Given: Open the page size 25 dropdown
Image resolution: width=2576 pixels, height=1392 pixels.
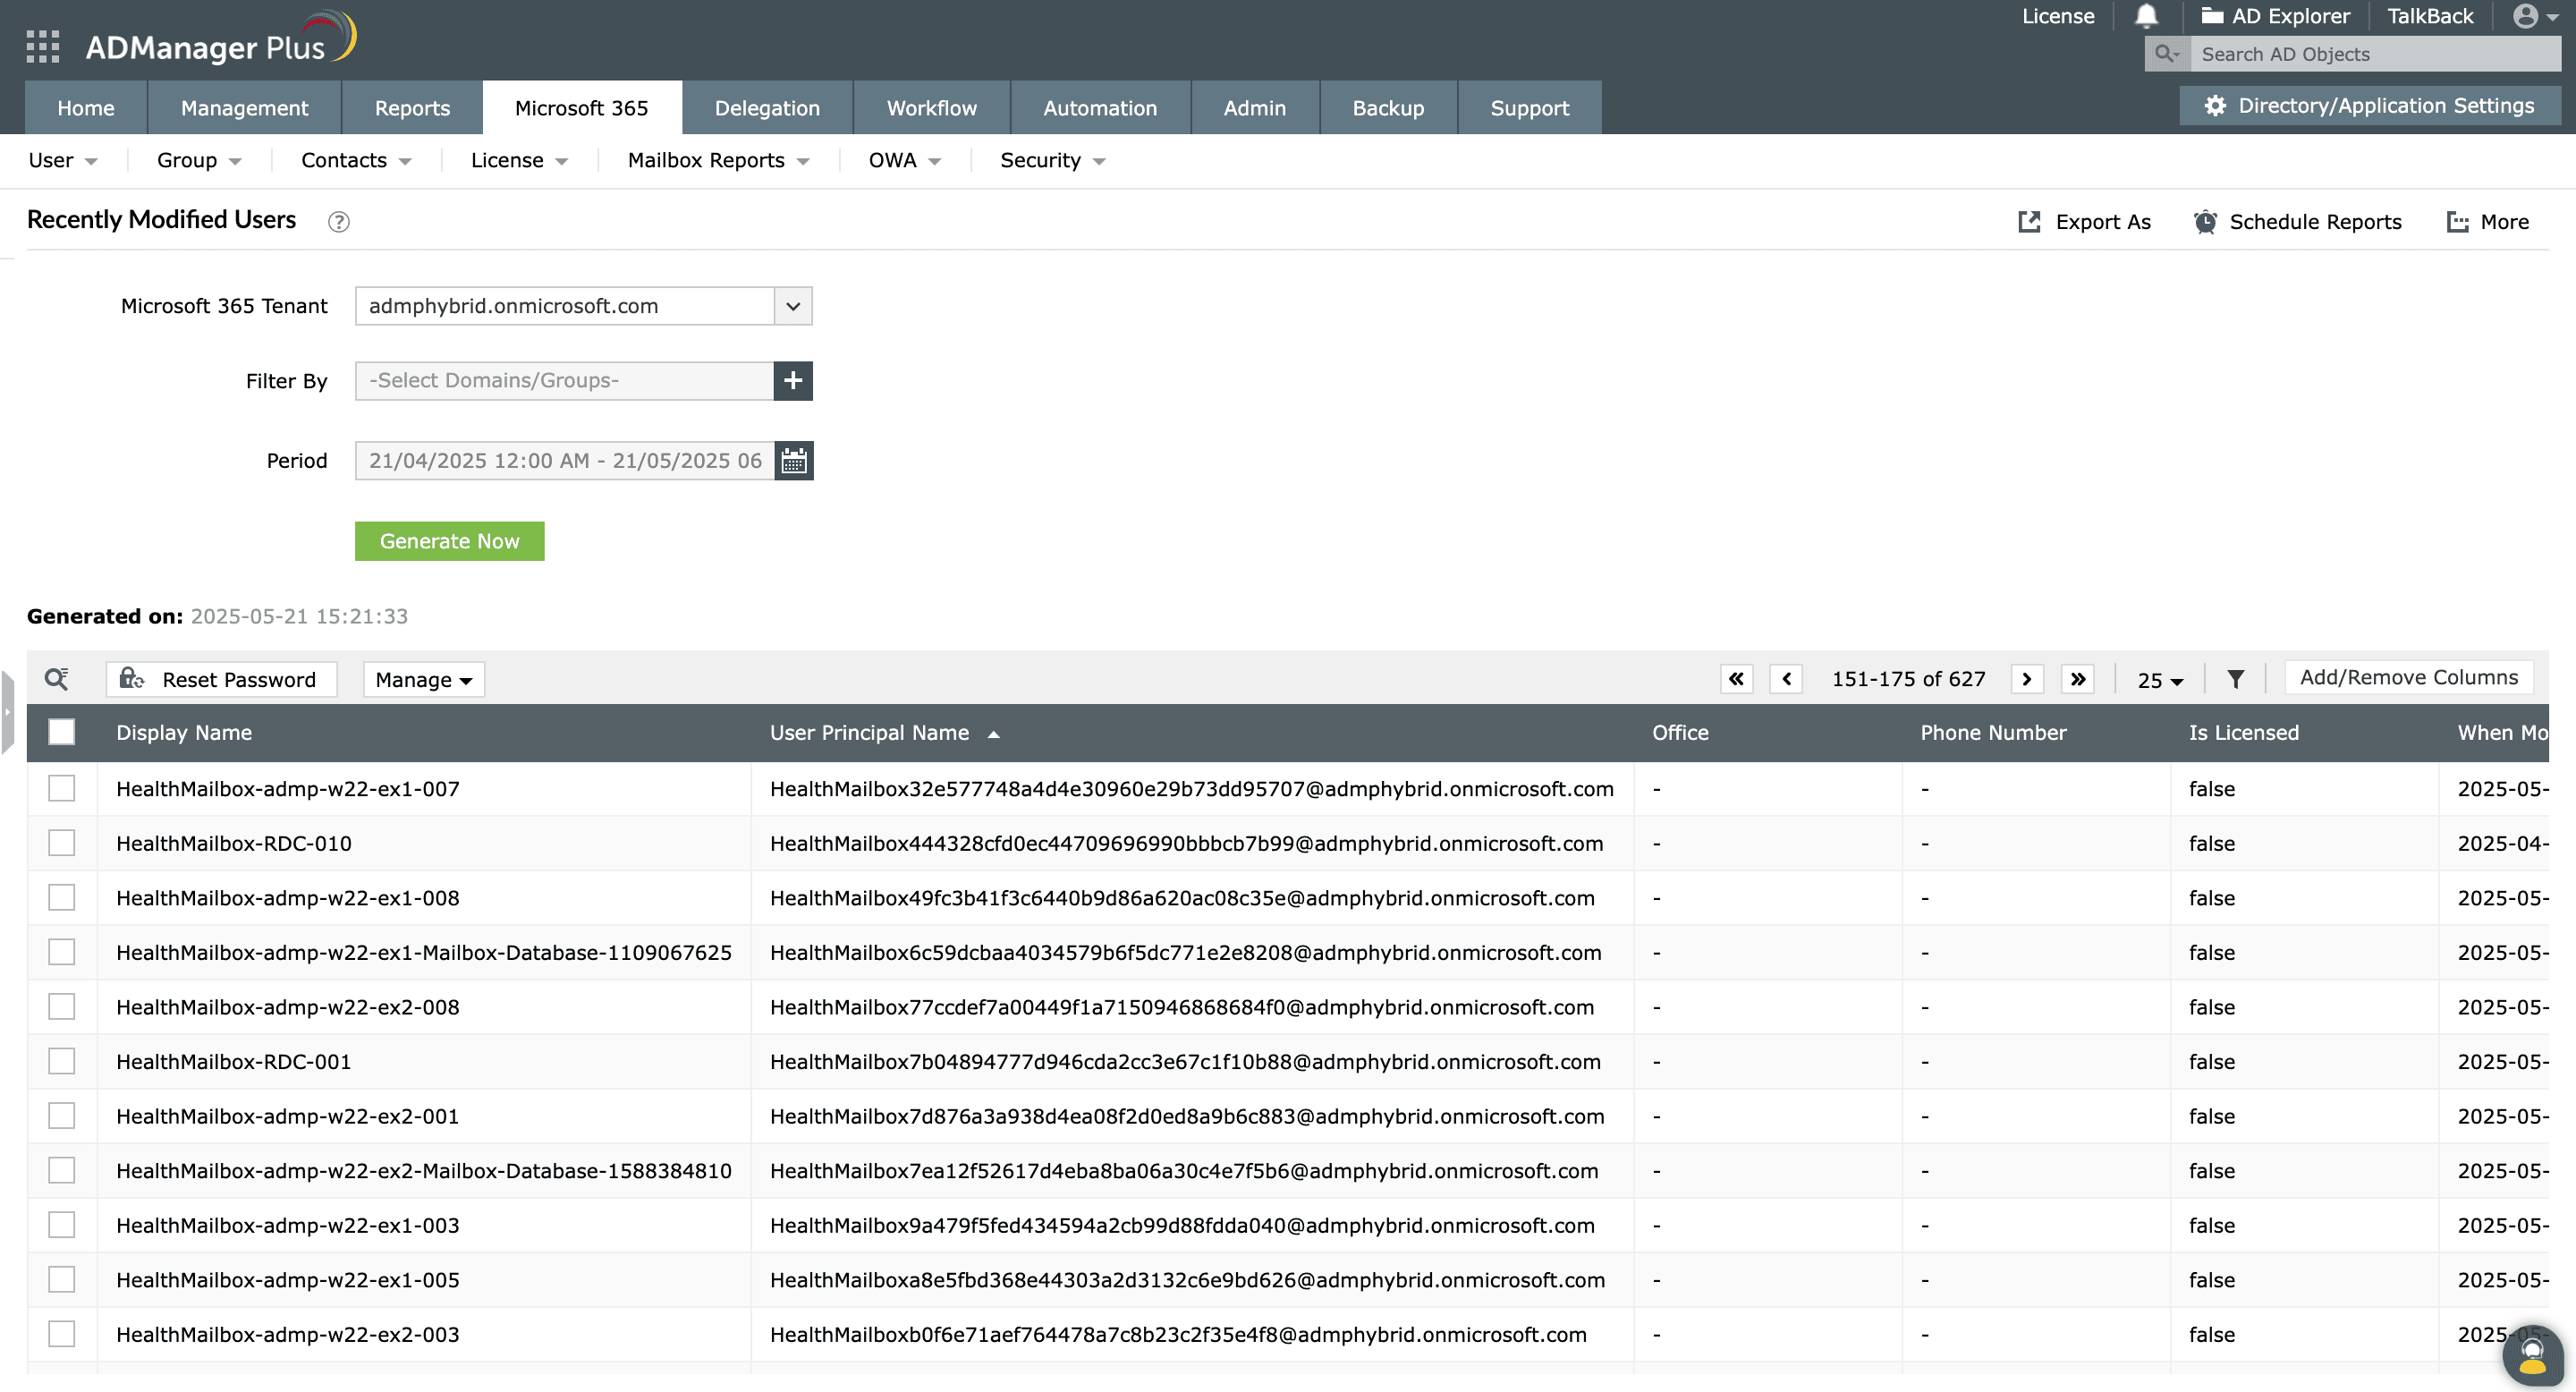Looking at the screenshot, I should click(2158, 680).
